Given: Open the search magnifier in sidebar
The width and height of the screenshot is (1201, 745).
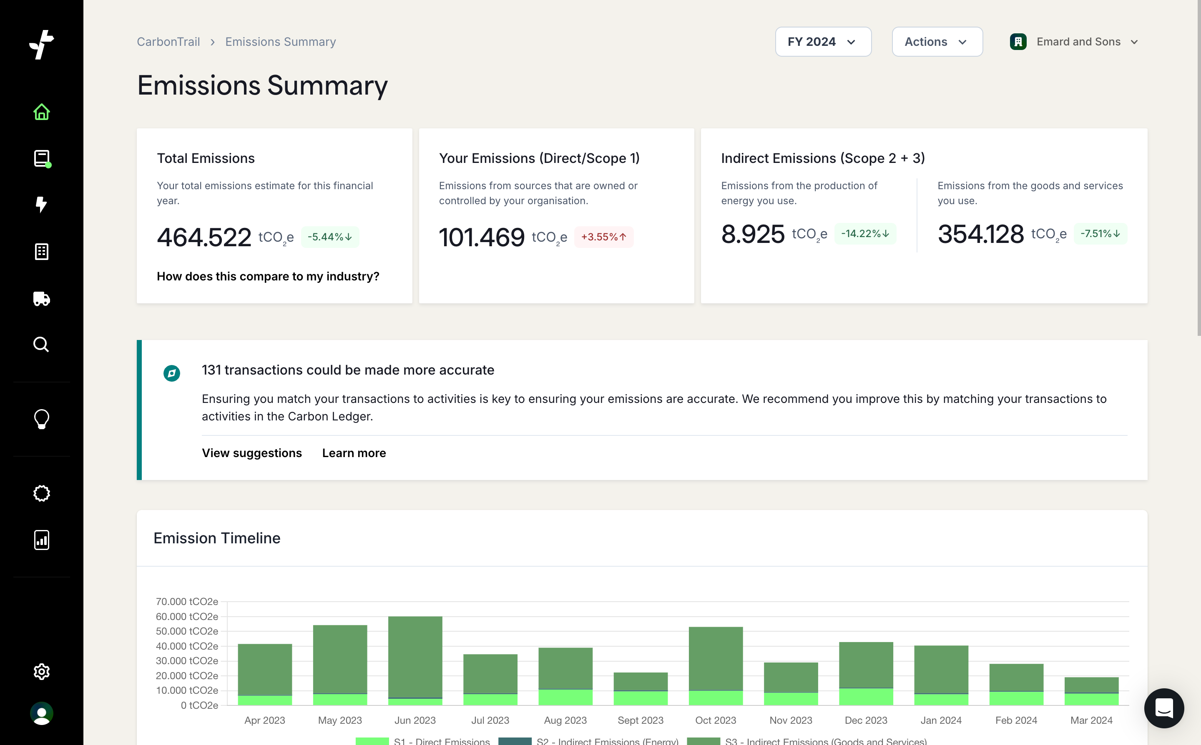Looking at the screenshot, I should click(x=41, y=345).
